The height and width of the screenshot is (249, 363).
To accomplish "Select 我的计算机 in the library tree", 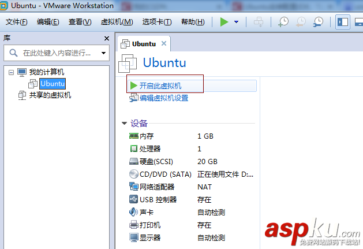I will 47,72.
